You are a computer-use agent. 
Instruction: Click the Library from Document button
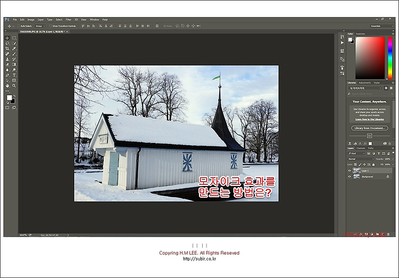point(370,128)
